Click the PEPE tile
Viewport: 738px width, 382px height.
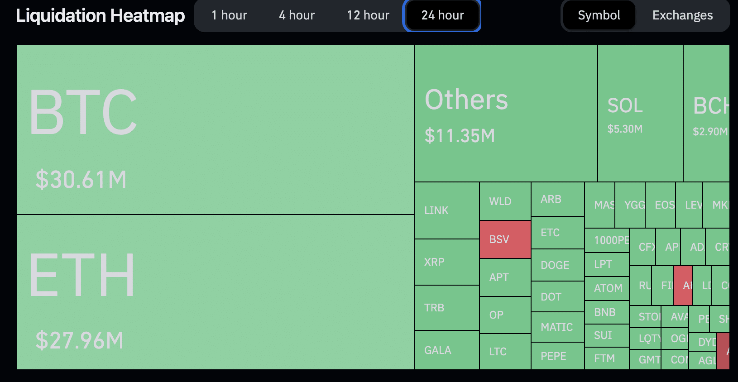(x=557, y=356)
